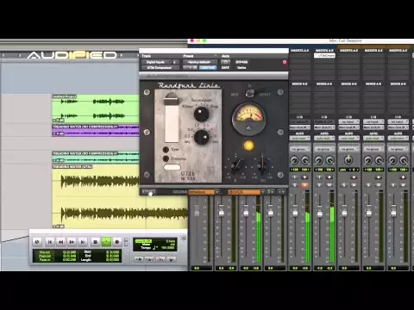The height and width of the screenshot is (310, 414).
Task: Click the first MIDI control button below tempo display
Action: click(139, 259)
